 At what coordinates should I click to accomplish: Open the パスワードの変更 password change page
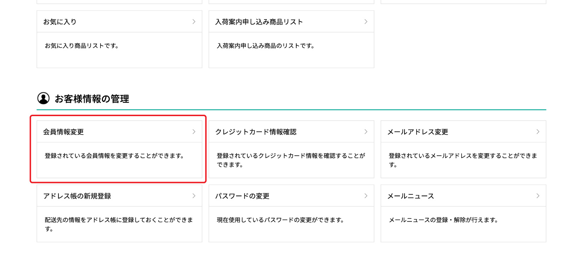242,195
